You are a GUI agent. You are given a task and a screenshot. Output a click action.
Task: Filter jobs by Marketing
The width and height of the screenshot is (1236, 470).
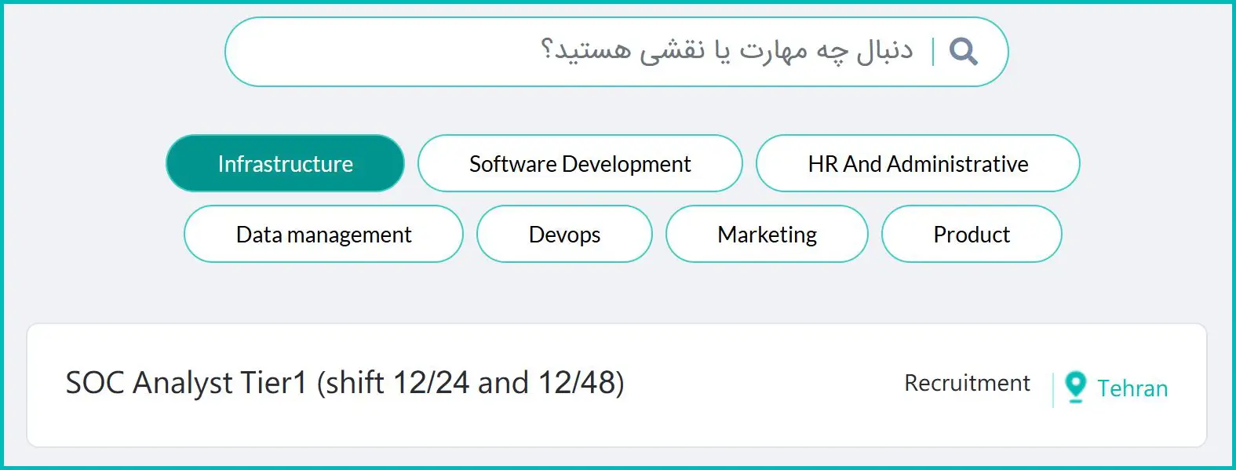coord(767,234)
